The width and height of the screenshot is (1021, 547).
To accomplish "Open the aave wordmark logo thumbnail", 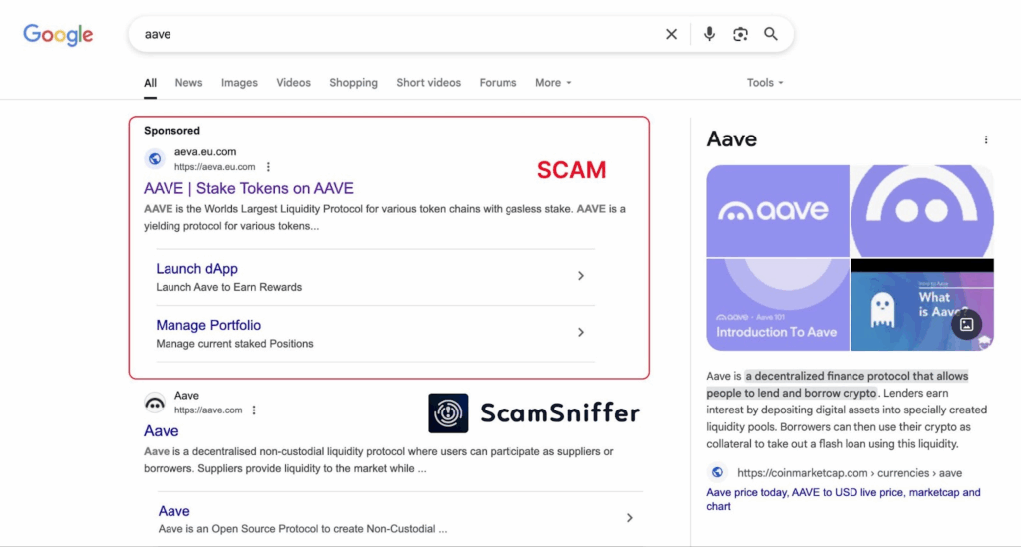I will coord(778,211).
